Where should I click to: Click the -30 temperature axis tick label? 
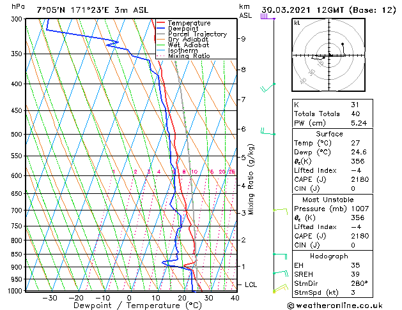point(49,298)
